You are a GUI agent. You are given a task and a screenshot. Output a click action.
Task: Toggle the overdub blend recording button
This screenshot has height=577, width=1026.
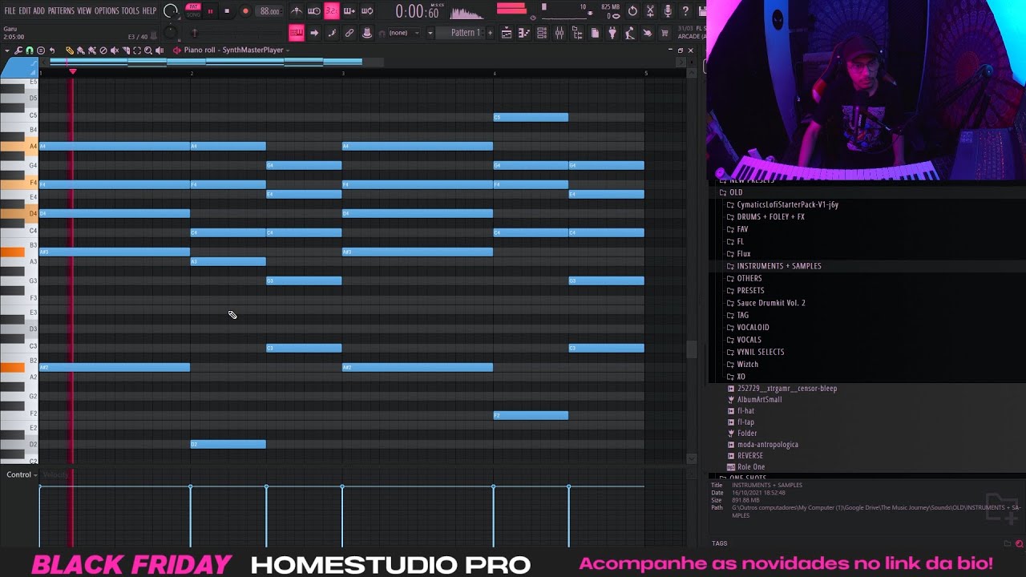point(349,11)
